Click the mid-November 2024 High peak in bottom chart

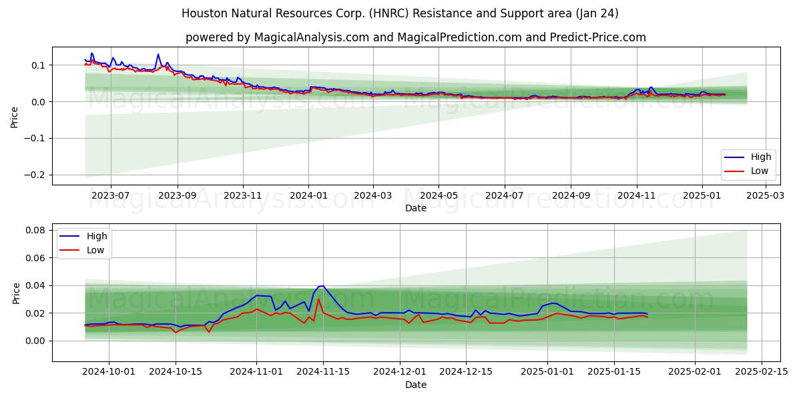[x=322, y=286]
